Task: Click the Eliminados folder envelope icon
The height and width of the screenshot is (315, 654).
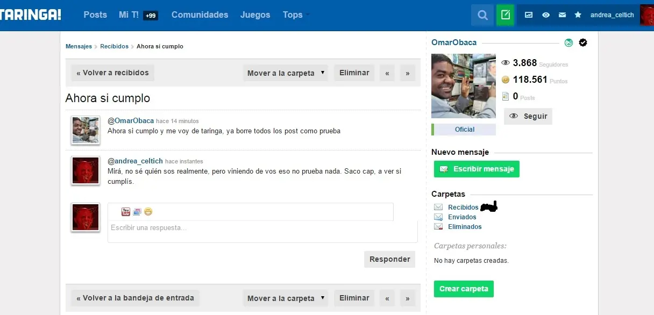Action: pyautogui.click(x=438, y=226)
